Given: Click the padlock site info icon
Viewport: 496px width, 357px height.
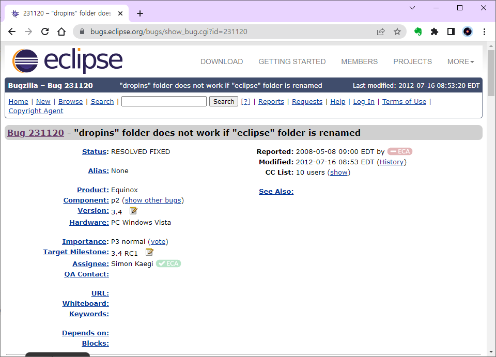Looking at the screenshot, I should 82,32.
